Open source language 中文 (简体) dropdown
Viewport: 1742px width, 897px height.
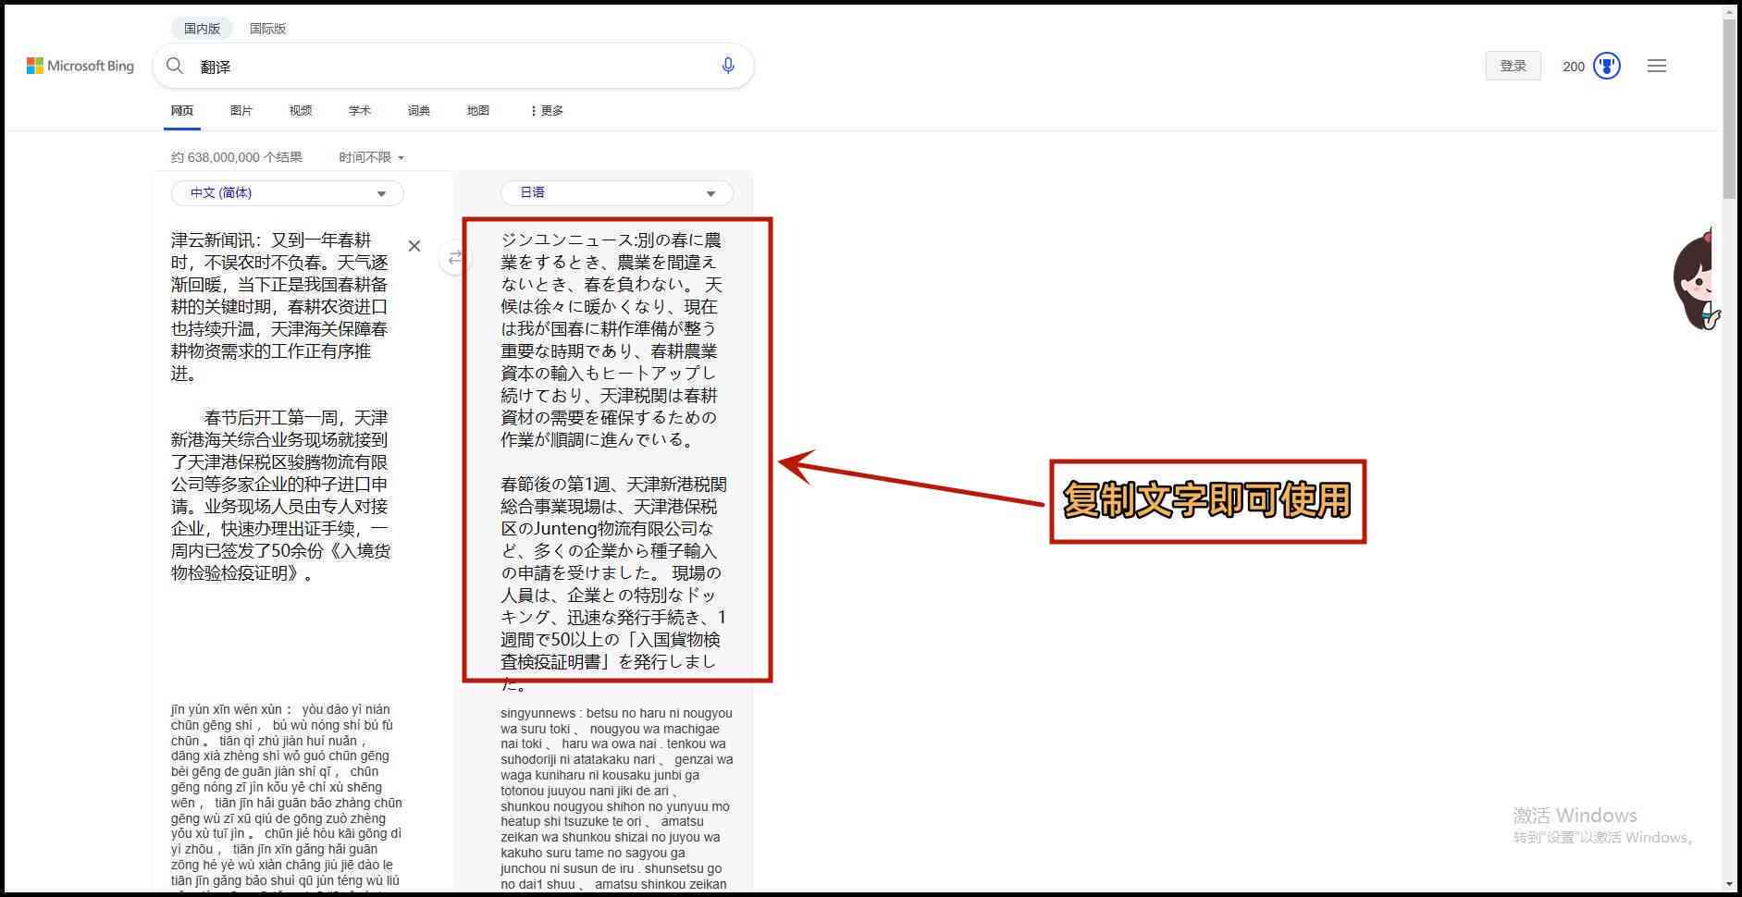click(288, 193)
